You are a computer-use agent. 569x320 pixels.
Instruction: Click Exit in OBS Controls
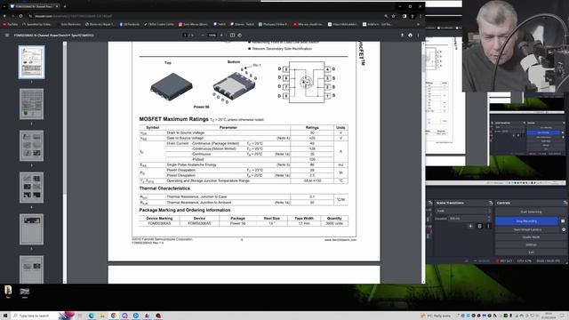531,252
